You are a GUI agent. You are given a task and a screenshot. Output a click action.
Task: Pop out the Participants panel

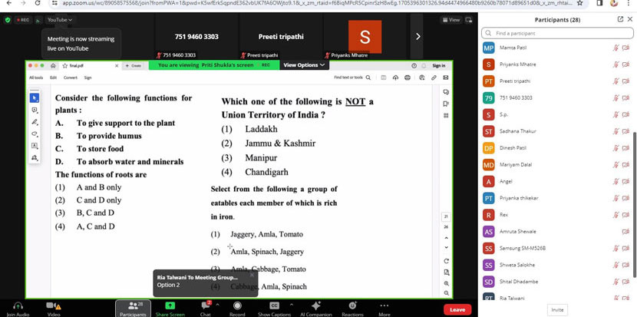click(x=620, y=19)
